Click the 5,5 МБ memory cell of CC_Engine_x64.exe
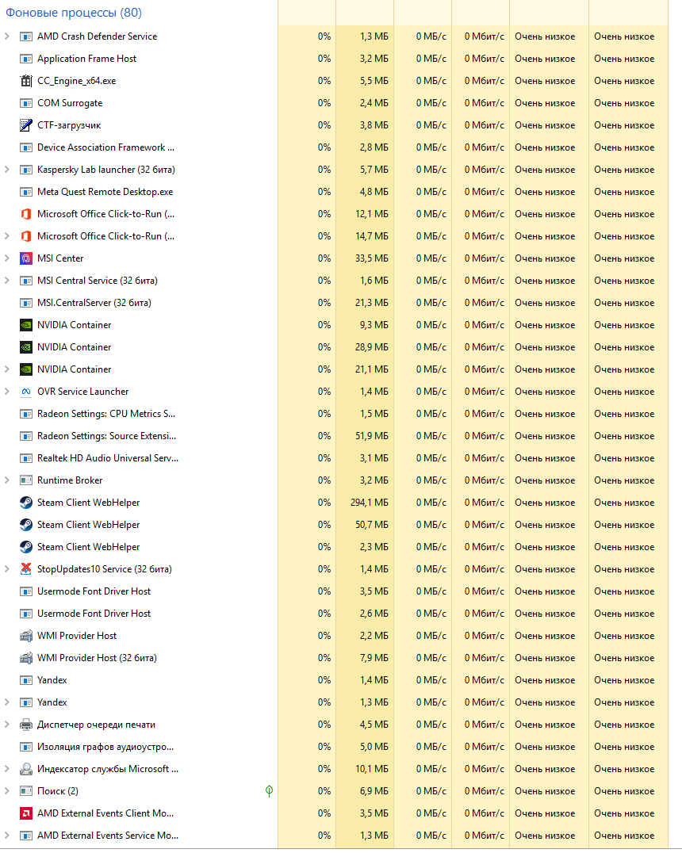The height and width of the screenshot is (853, 682). click(x=365, y=81)
